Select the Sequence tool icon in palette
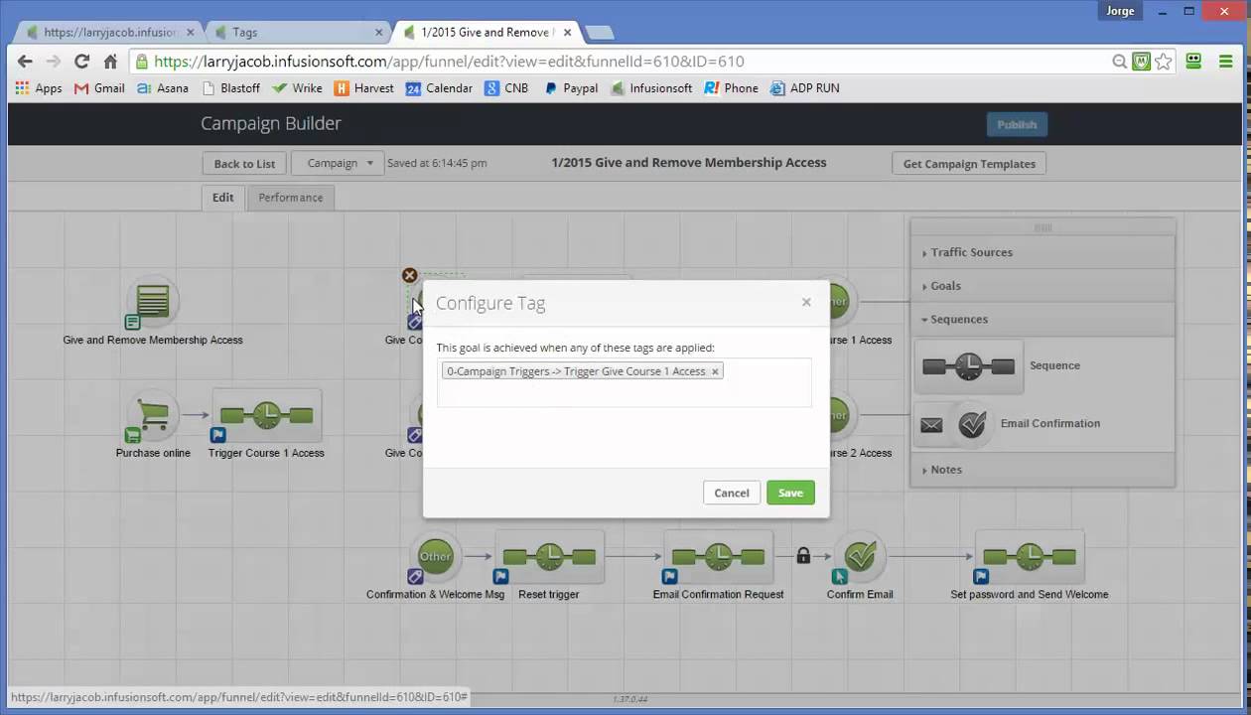Screen dimensions: 1251x715 tap(968, 366)
